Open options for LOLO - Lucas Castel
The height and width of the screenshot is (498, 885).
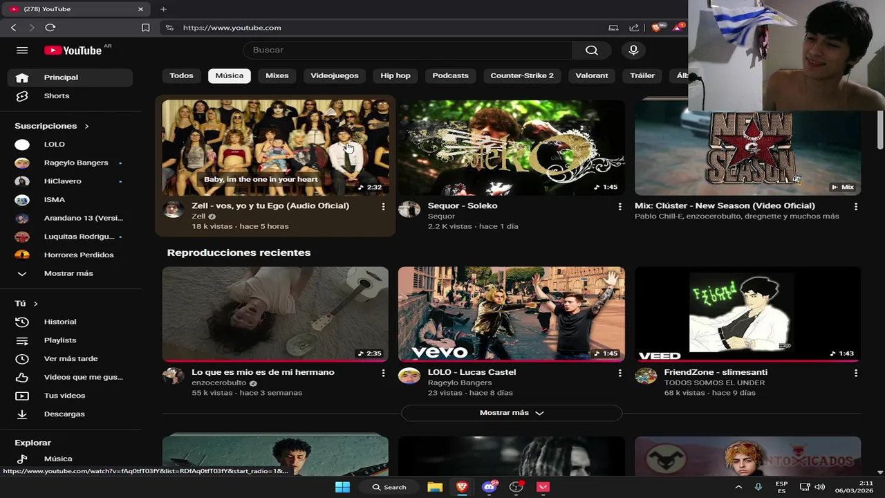tap(619, 373)
